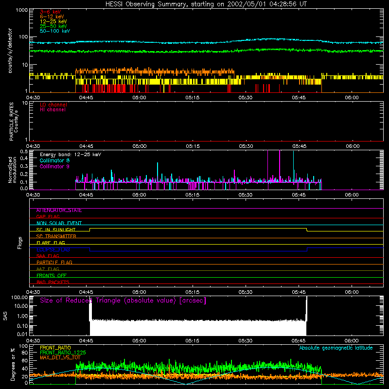Click the 04:45 tick under the modulation plot
Screen dimensions: 389x389
coord(86,195)
